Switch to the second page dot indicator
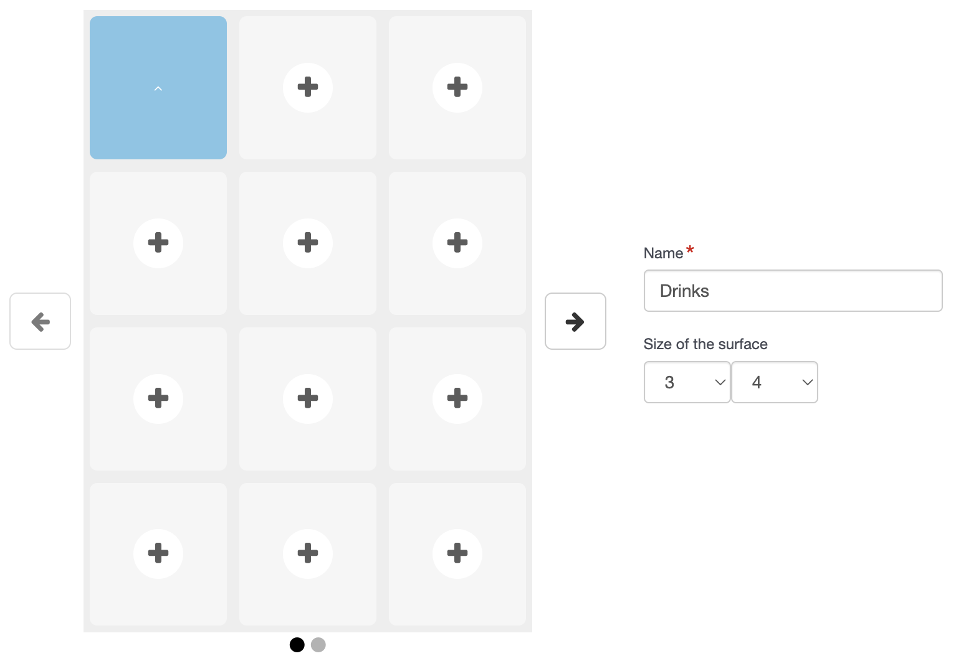956x661 pixels. click(318, 645)
